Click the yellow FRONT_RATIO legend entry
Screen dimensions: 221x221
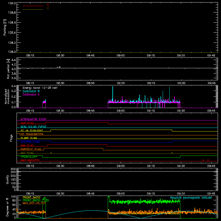pos(31,198)
